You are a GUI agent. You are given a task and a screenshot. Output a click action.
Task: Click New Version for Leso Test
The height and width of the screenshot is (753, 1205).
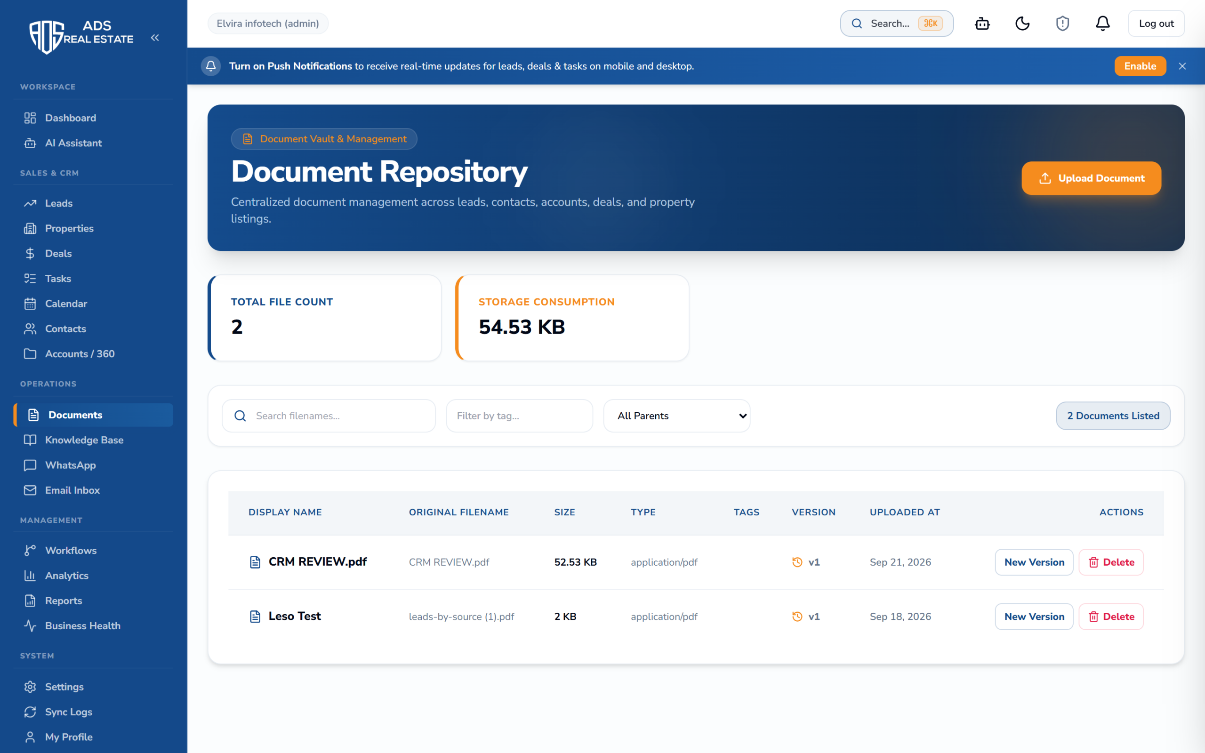[1034, 617]
